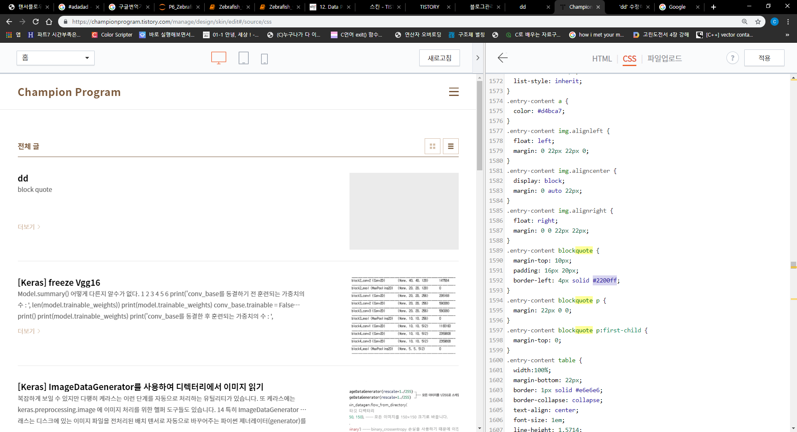Open the Chrome three-dot menu
Screen dimensions: 797x432
[x=788, y=22]
